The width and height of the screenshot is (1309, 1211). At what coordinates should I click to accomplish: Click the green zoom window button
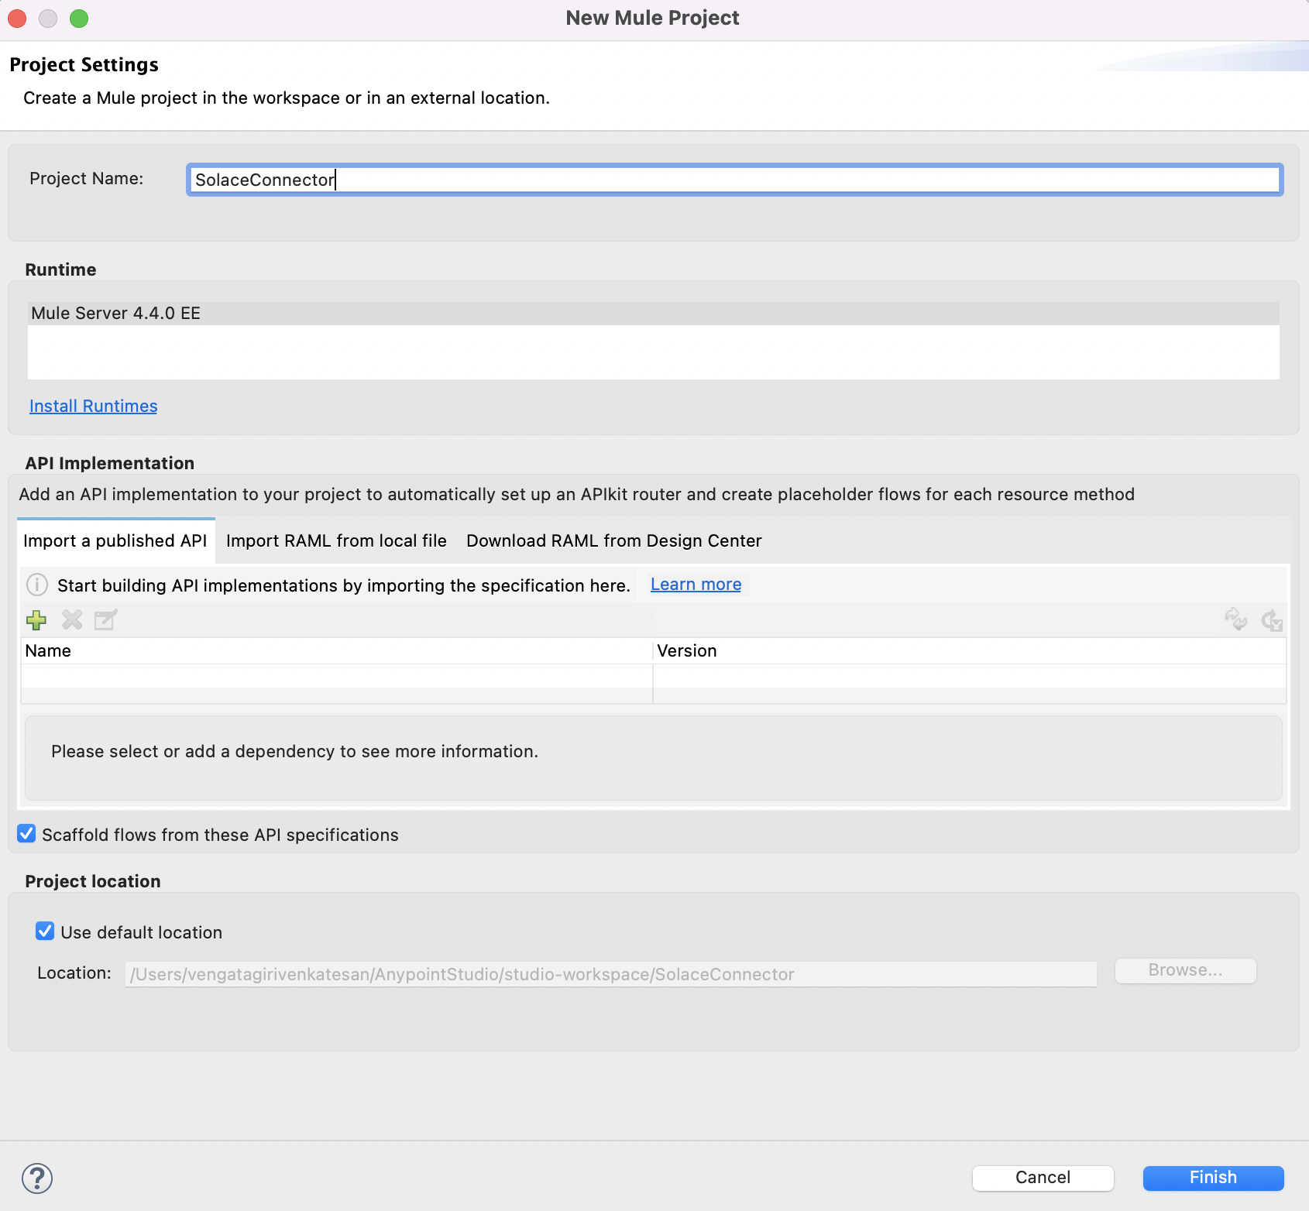point(79,19)
